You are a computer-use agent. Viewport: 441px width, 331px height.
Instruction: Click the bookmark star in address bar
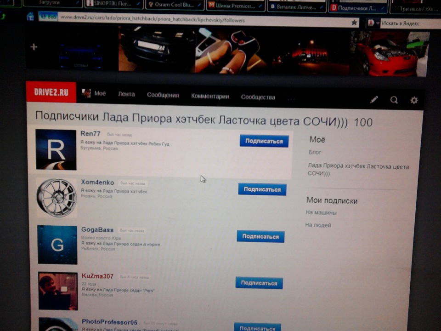tap(354, 23)
